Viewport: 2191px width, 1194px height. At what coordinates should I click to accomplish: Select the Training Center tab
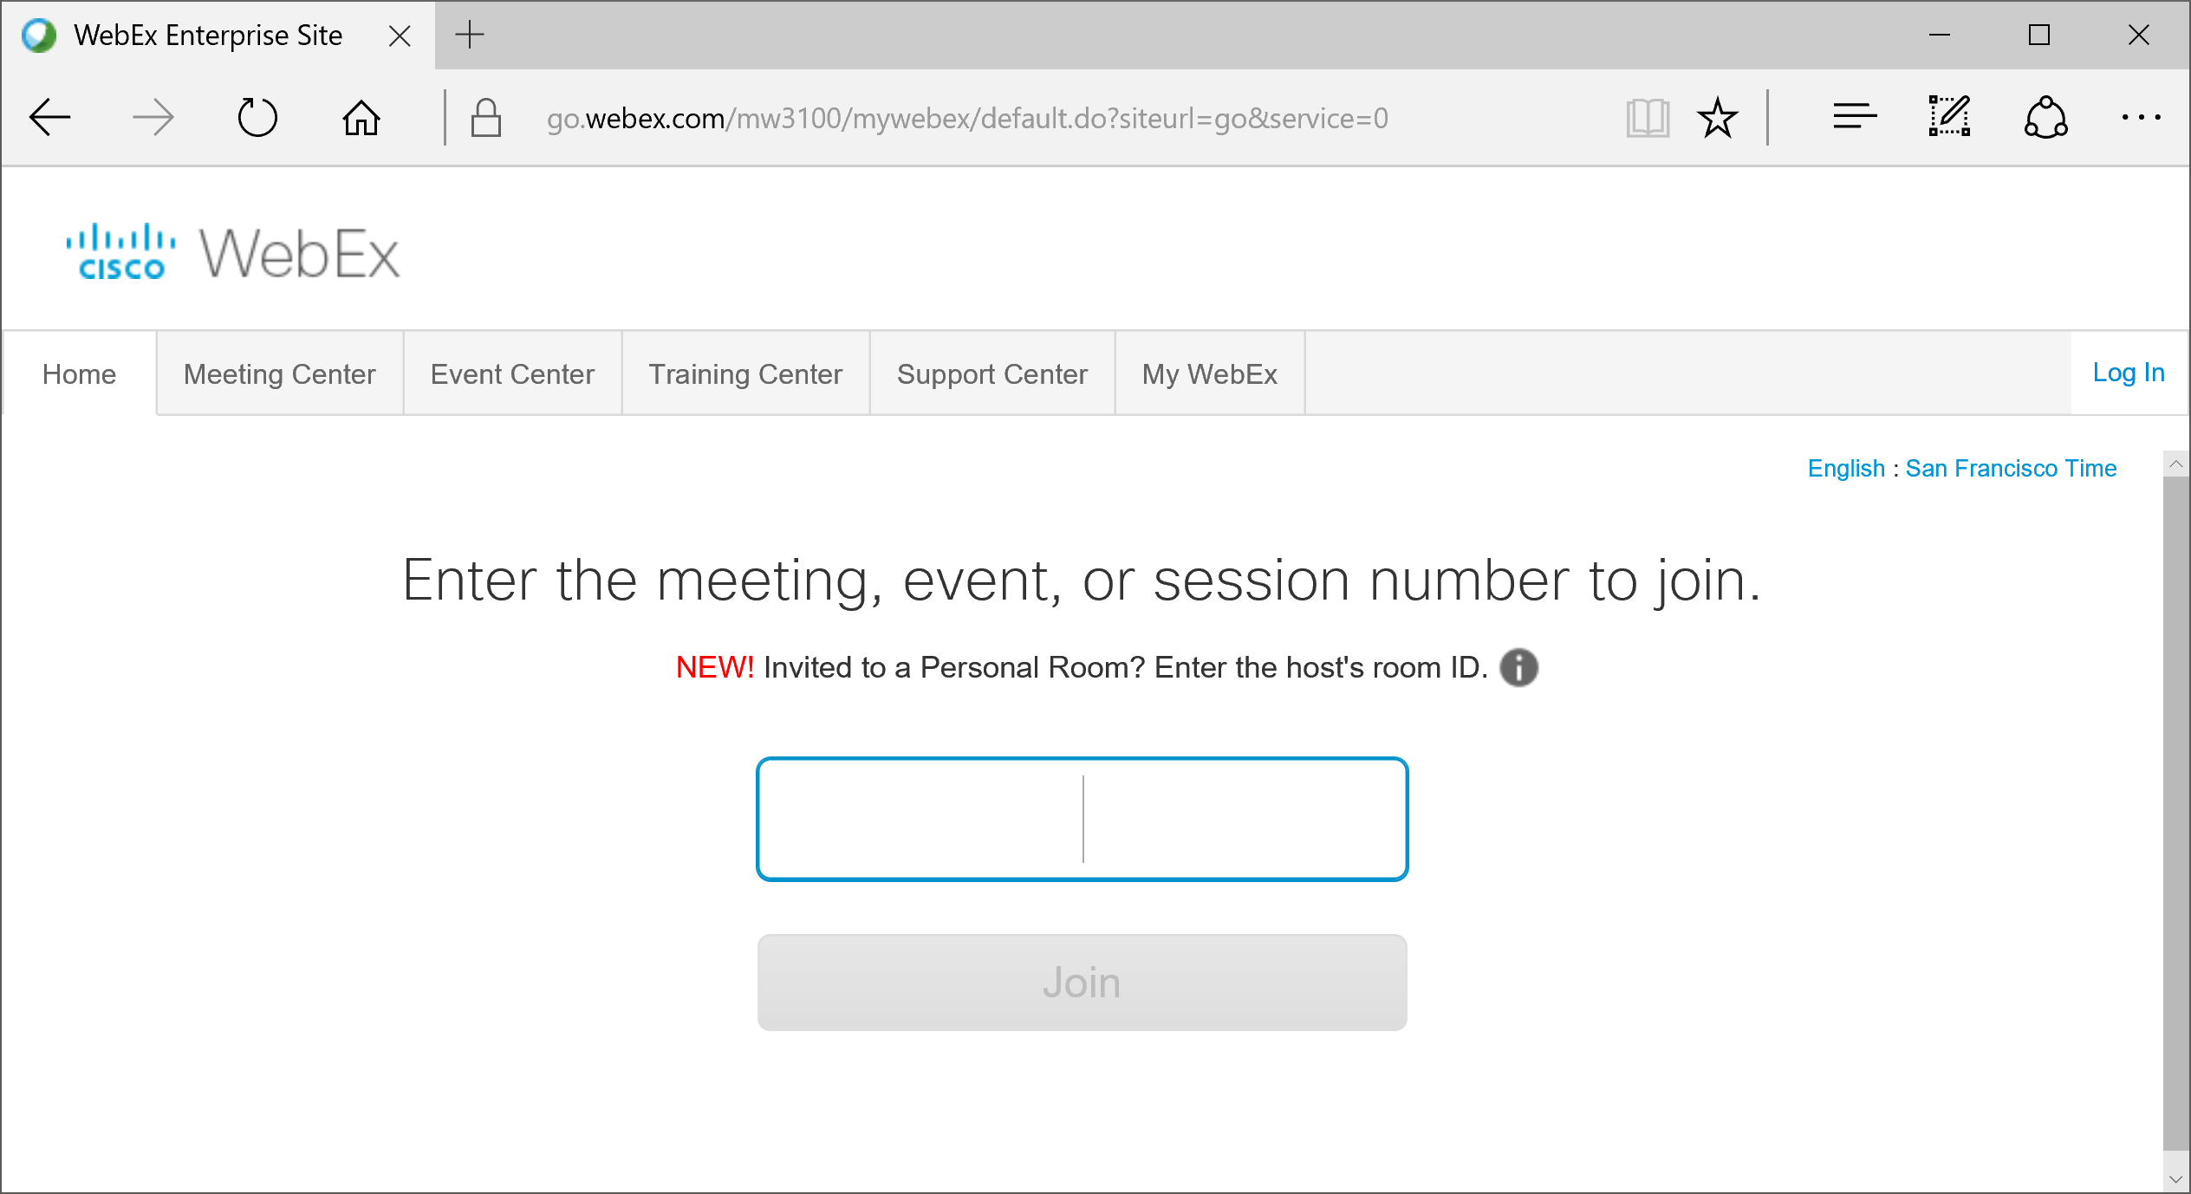745,374
